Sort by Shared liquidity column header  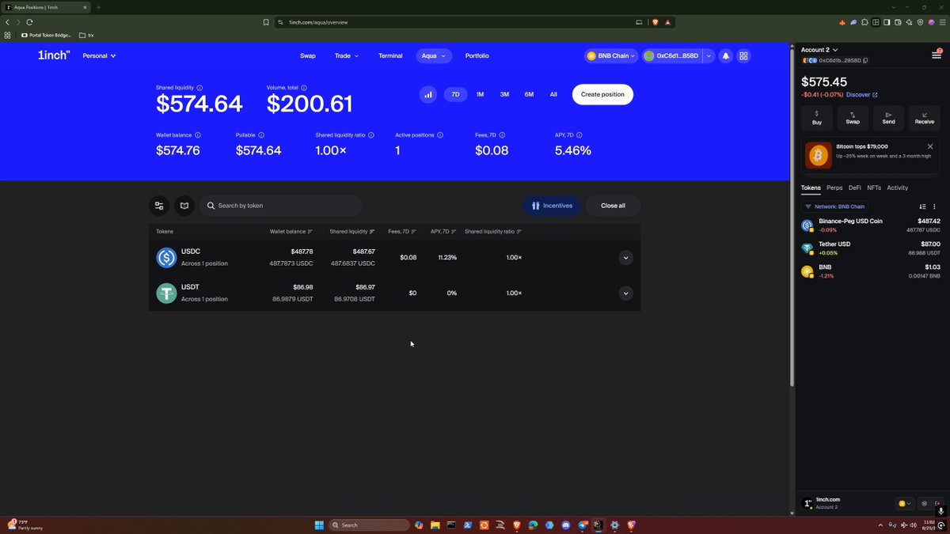352,232
